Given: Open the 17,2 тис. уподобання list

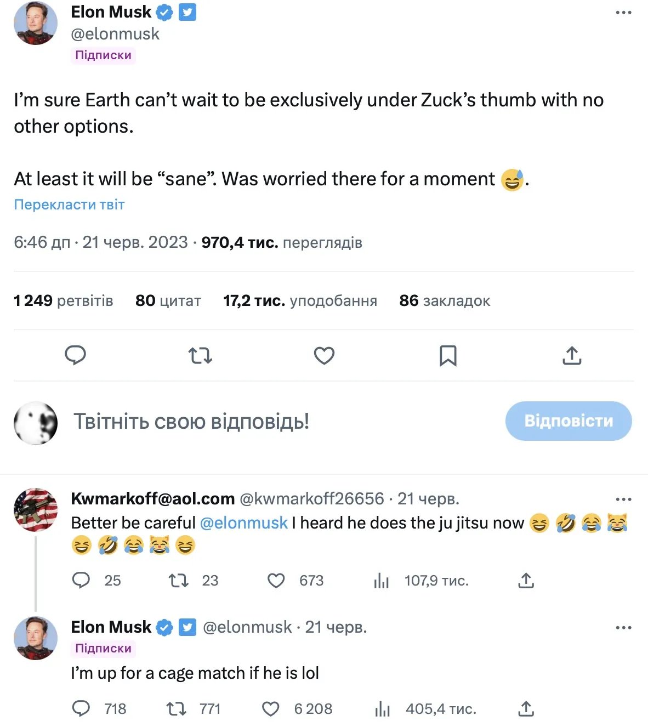Looking at the screenshot, I should (300, 300).
